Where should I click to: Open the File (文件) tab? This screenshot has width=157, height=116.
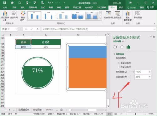click(5, 8)
